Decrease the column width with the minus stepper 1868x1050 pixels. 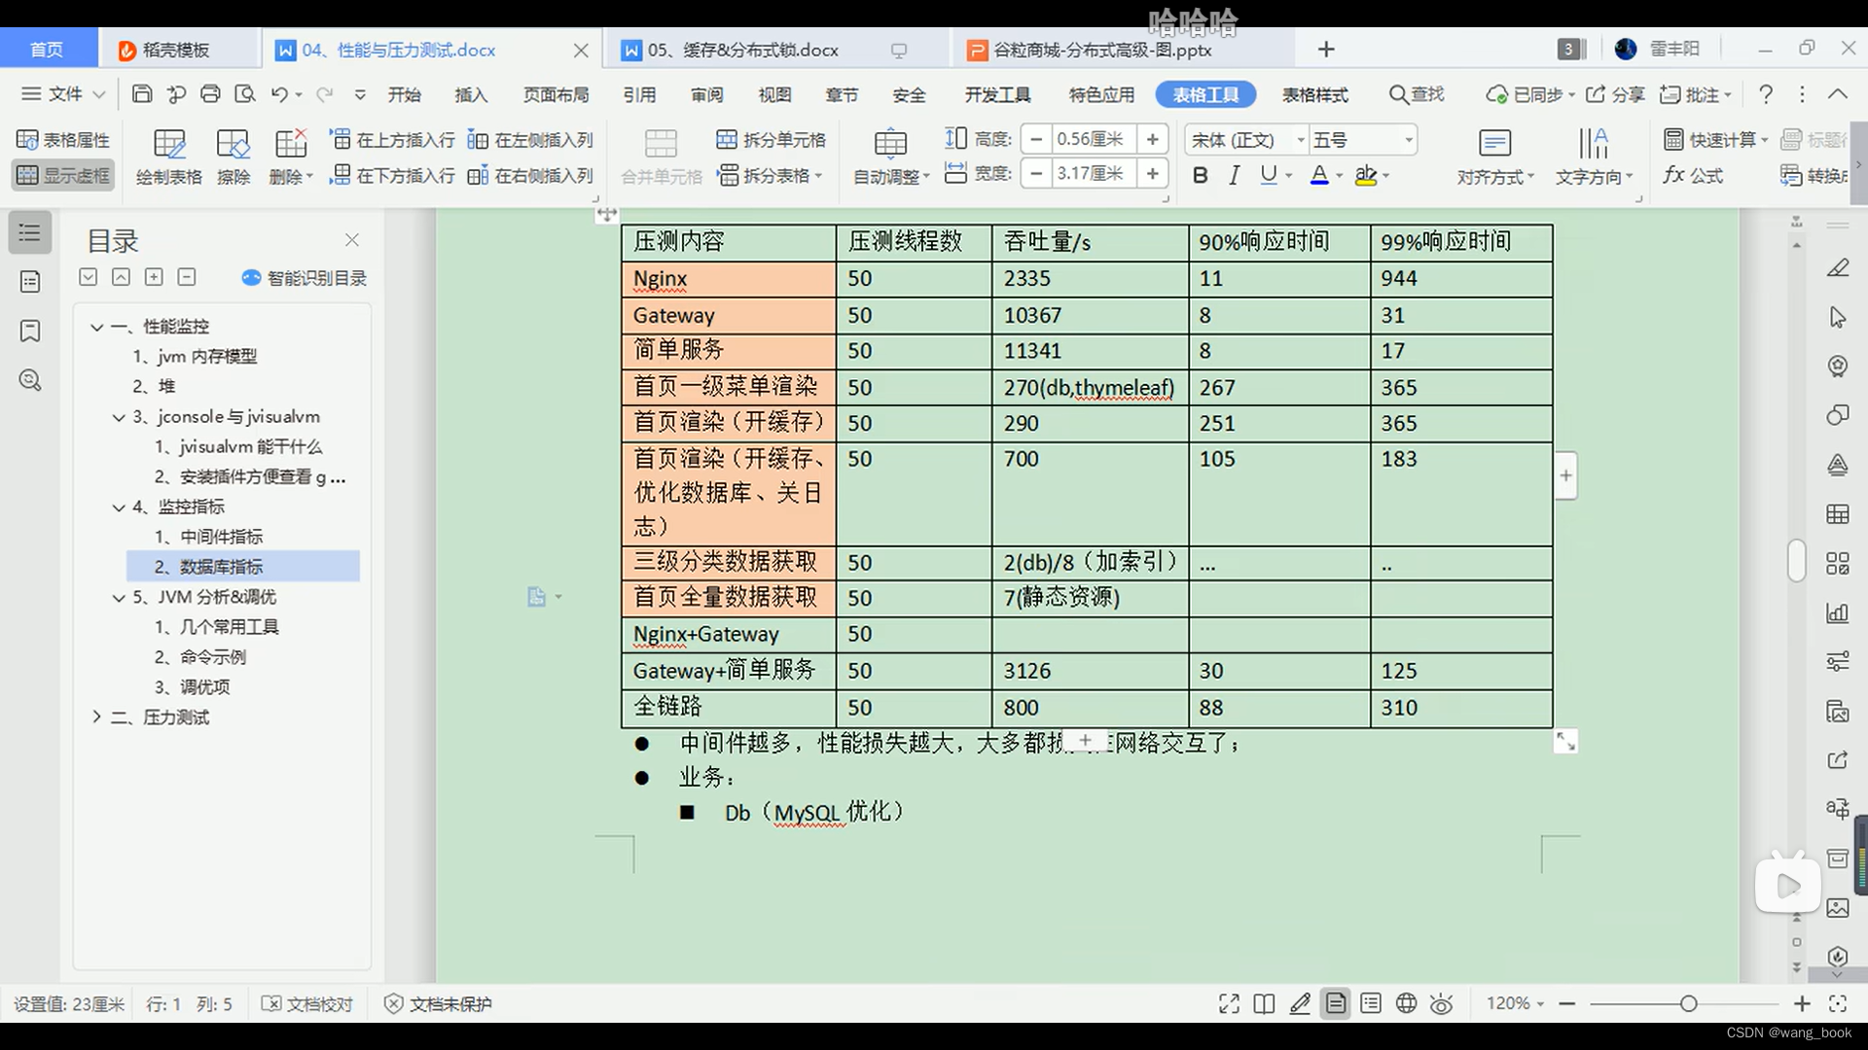click(x=1036, y=174)
